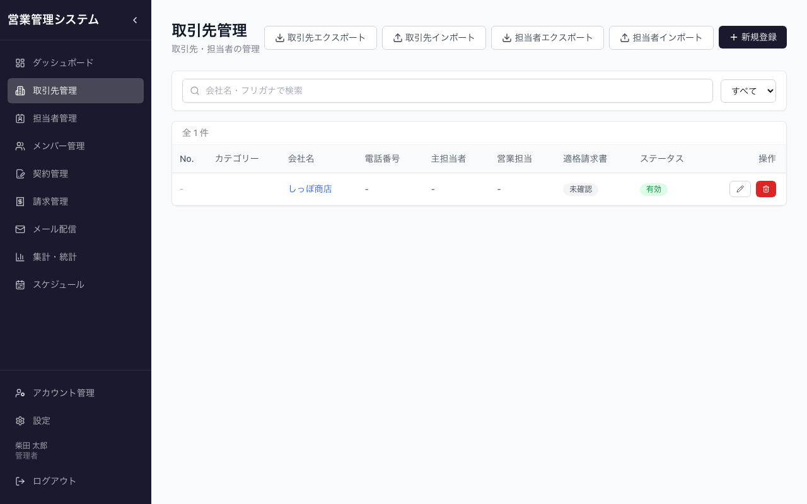Click the 有効 status badge

tap(654, 189)
